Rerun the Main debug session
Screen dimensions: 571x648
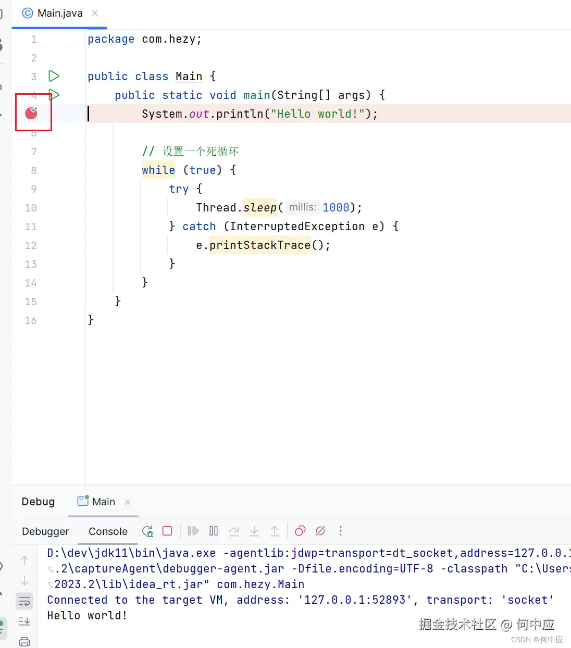pos(147,531)
